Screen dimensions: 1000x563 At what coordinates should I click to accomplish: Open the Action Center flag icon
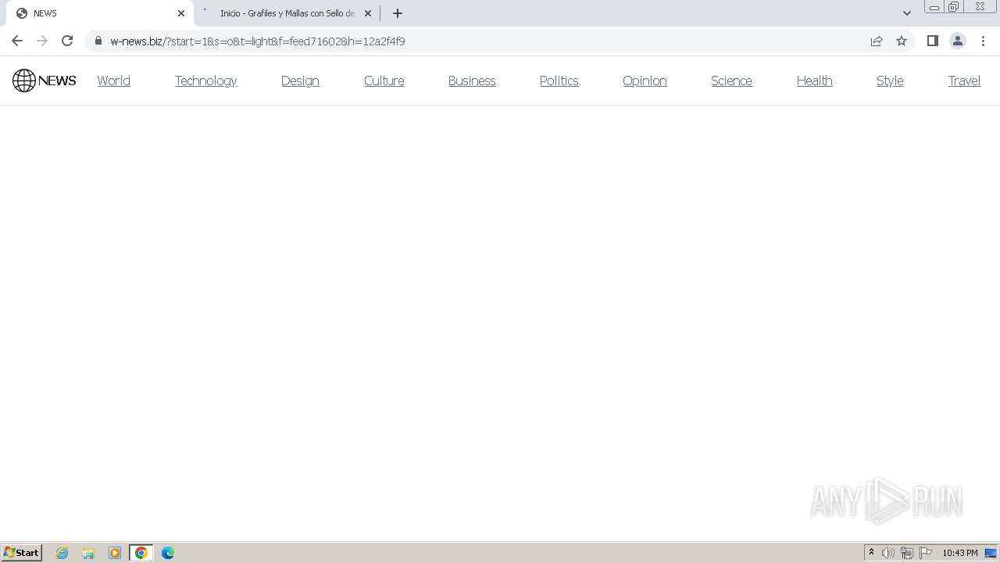pyautogui.click(x=926, y=553)
